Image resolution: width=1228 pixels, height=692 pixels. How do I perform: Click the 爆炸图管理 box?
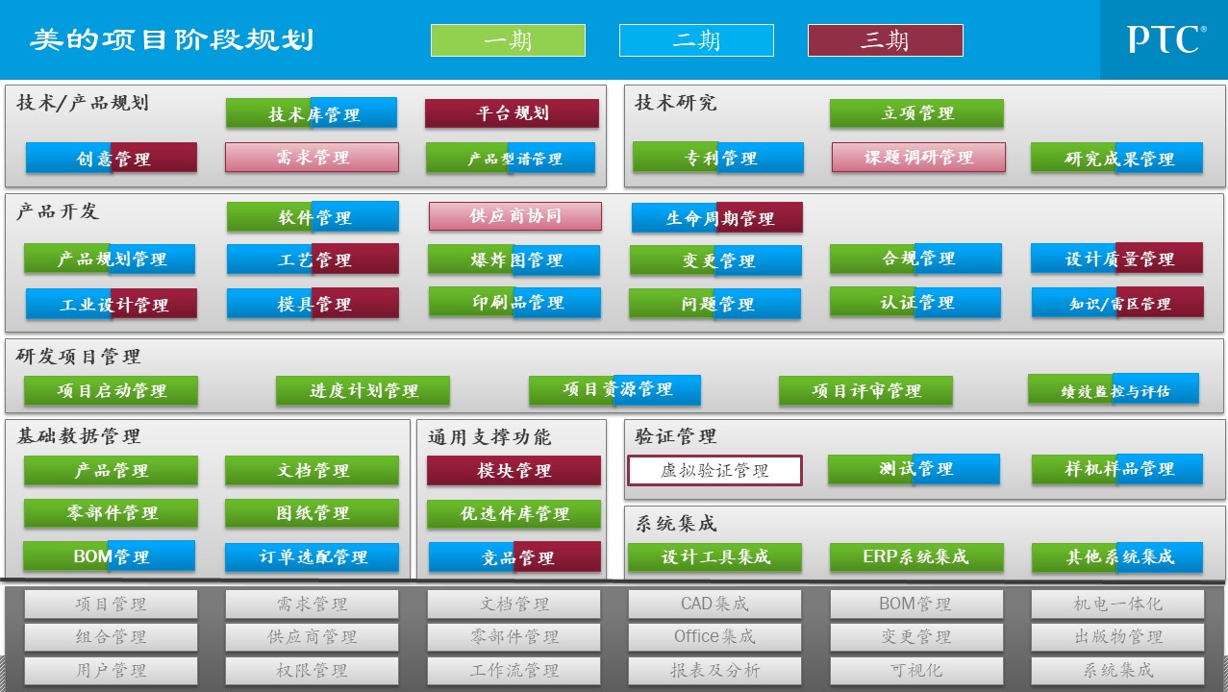click(x=514, y=259)
